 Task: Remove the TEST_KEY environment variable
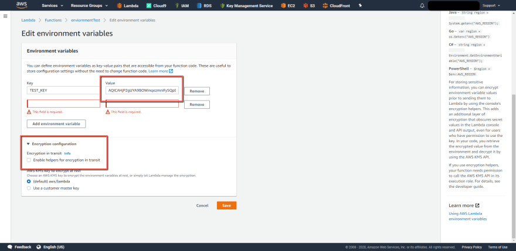[197, 91]
